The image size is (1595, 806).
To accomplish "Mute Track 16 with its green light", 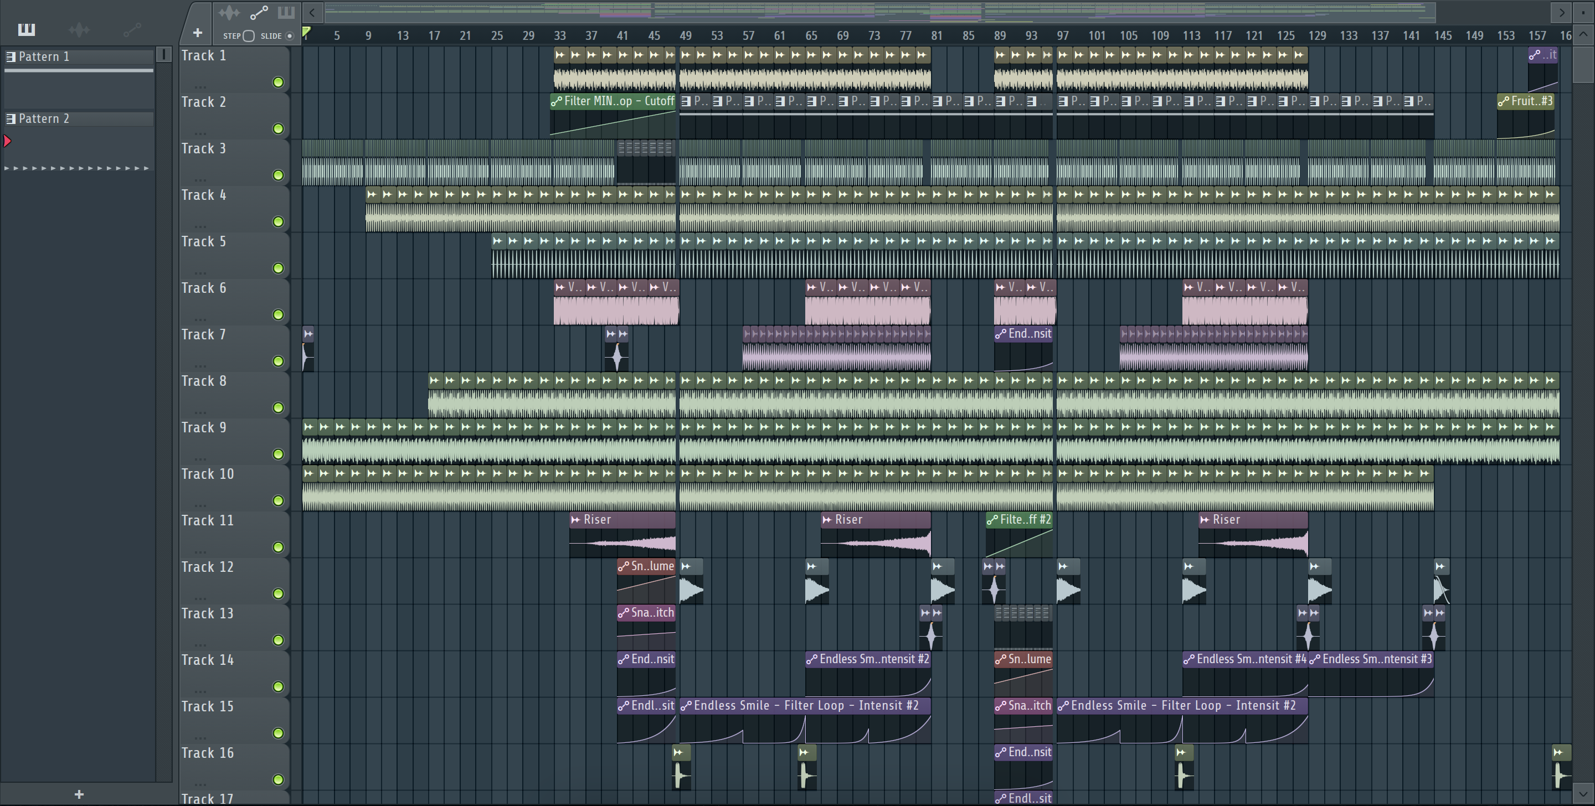I will (x=279, y=779).
